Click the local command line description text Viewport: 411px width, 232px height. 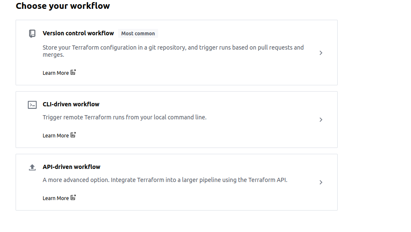pyautogui.click(x=124, y=117)
